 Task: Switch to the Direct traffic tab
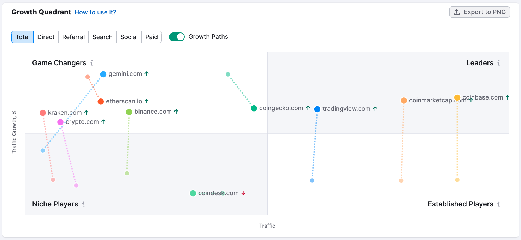(x=46, y=37)
